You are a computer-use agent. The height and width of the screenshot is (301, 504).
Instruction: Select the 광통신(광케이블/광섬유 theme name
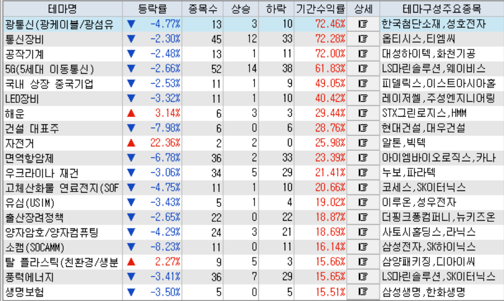point(59,24)
